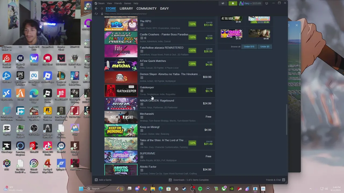Image resolution: width=344 pixels, height=193 pixels.
Task: Click the Under $10 browse button
Action: point(249,47)
